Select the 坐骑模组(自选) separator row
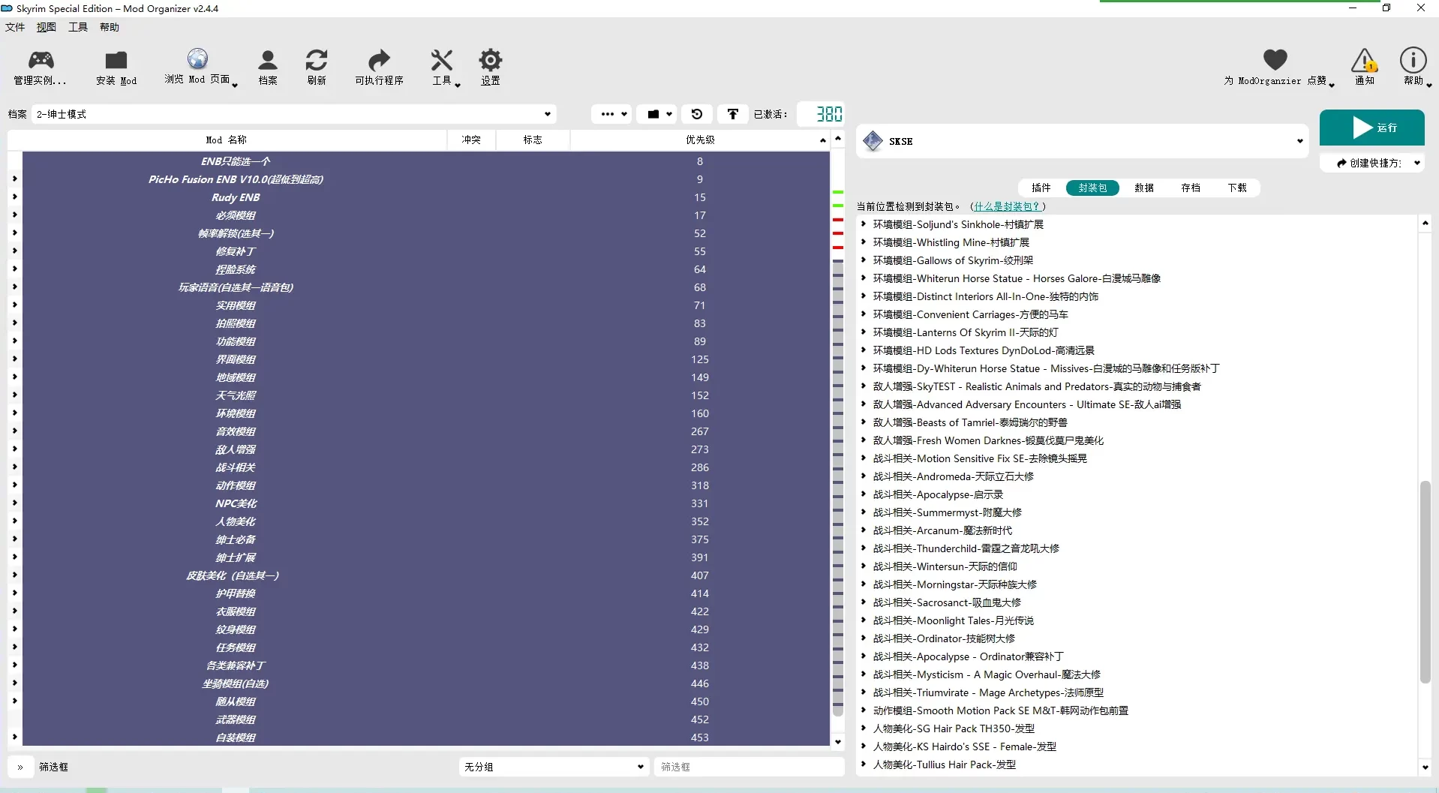Image resolution: width=1439 pixels, height=793 pixels. click(426, 683)
